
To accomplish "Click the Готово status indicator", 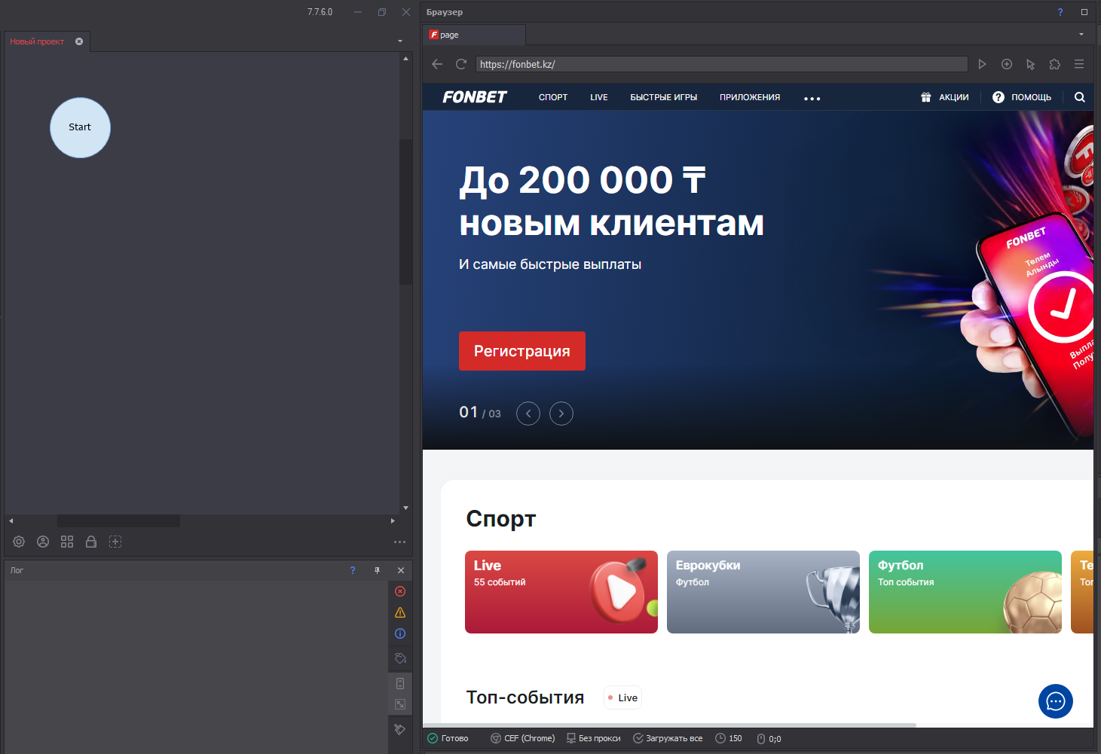I will click(448, 738).
